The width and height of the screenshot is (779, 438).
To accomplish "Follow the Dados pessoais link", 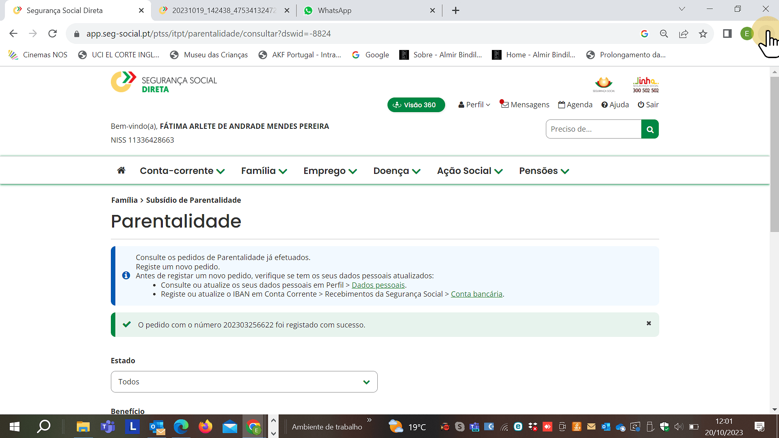I will (x=378, y=285).
